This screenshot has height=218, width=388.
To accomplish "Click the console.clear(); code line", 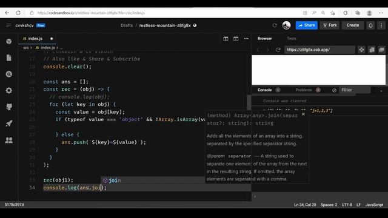I will pos(67,67).
